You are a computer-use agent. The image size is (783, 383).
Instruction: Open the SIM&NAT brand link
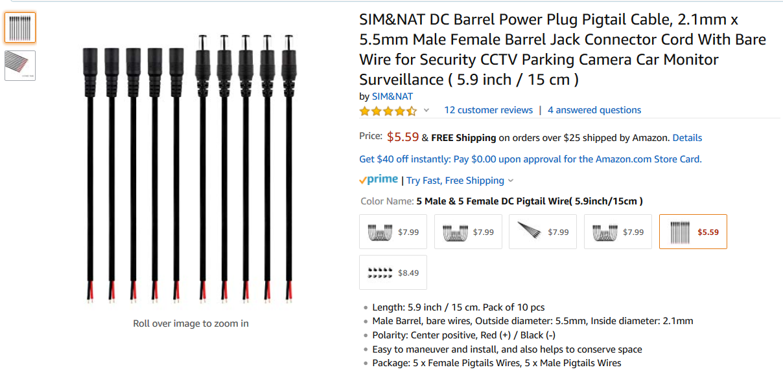(x=392, y=96)
